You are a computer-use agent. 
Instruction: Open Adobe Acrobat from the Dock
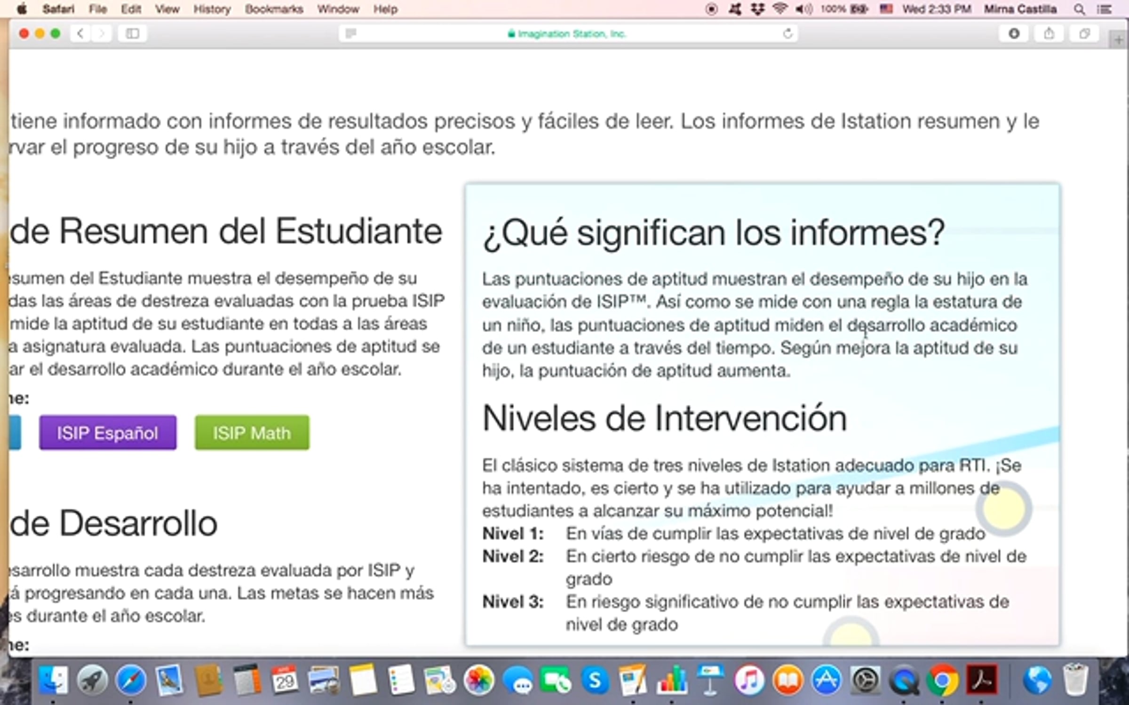(982, 680)
